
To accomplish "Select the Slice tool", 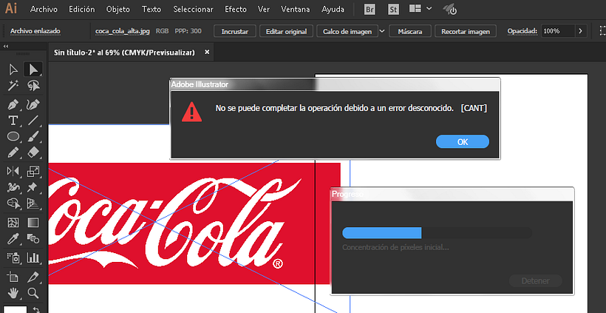I will 33,277.
